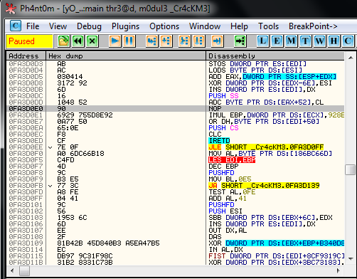Select the MOV BL,0E5 instruction
Screen dimensions: 357x279
pyautogui.click(x=230, y=179)
